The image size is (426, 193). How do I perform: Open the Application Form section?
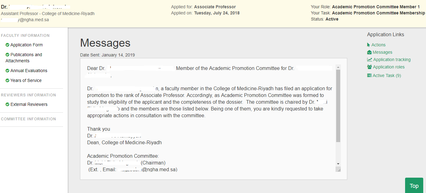26,45
